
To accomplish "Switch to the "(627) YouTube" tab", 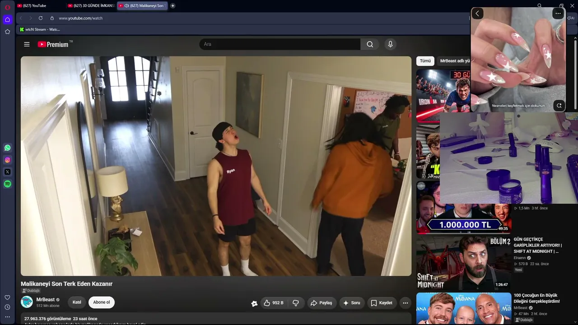I will tap(39, 6).
